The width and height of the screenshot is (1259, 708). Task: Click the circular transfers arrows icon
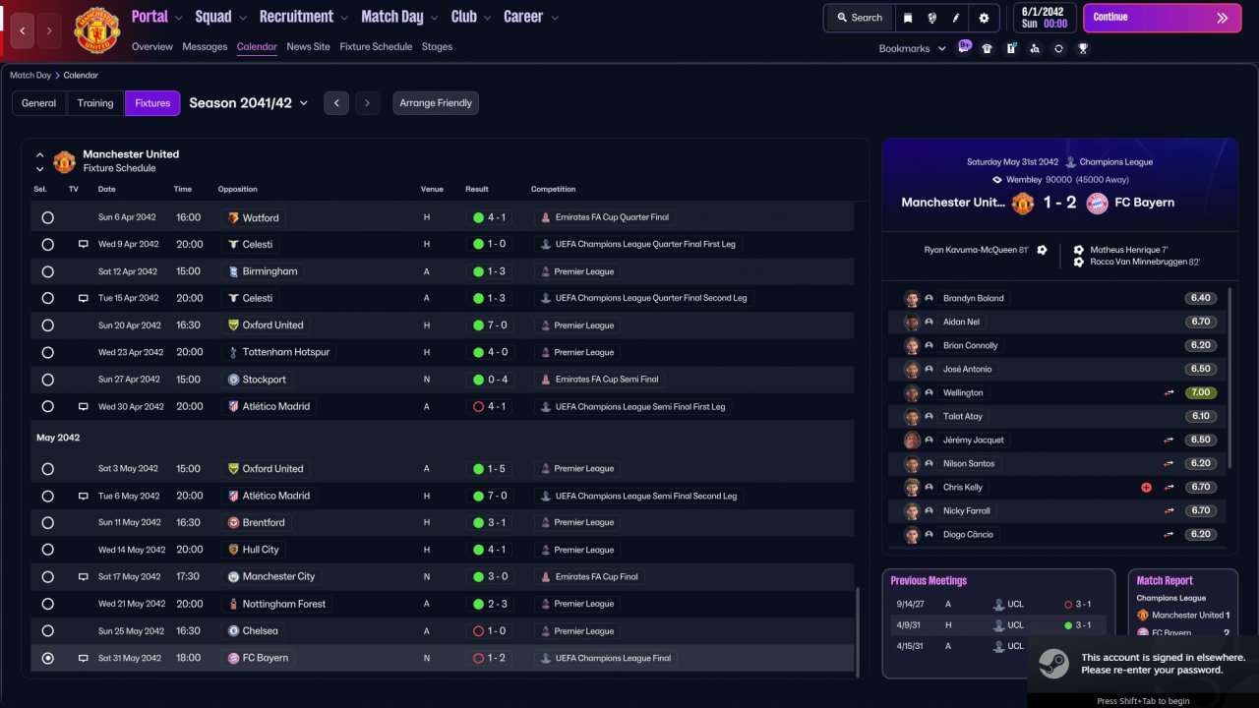1058,48
